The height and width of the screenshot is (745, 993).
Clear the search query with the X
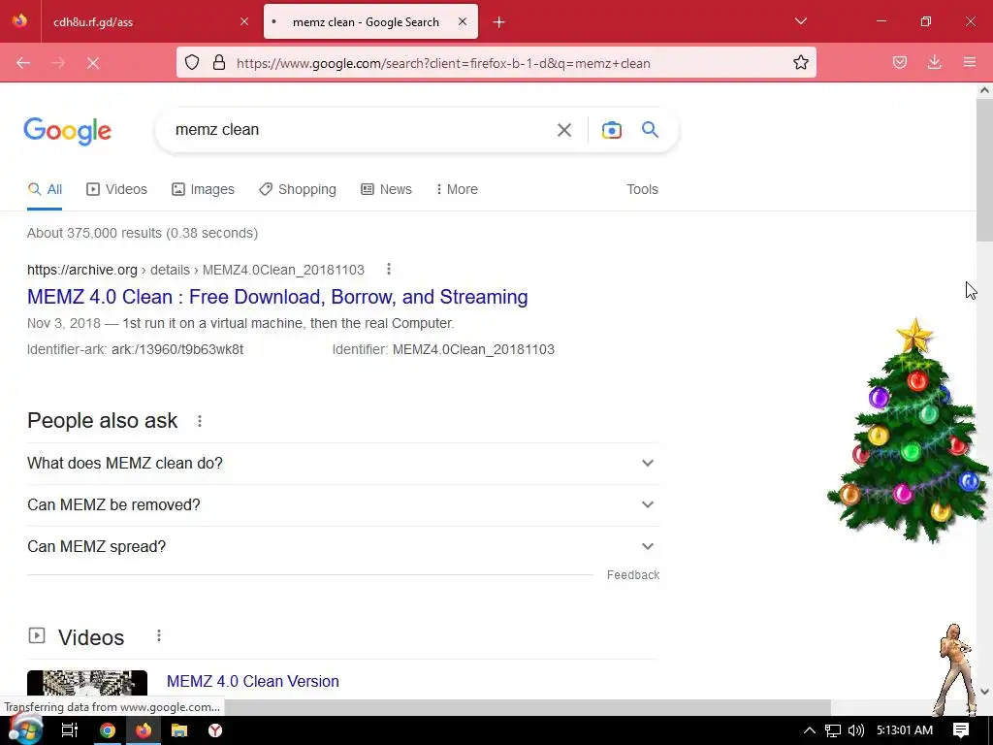(x=563, y=130)
